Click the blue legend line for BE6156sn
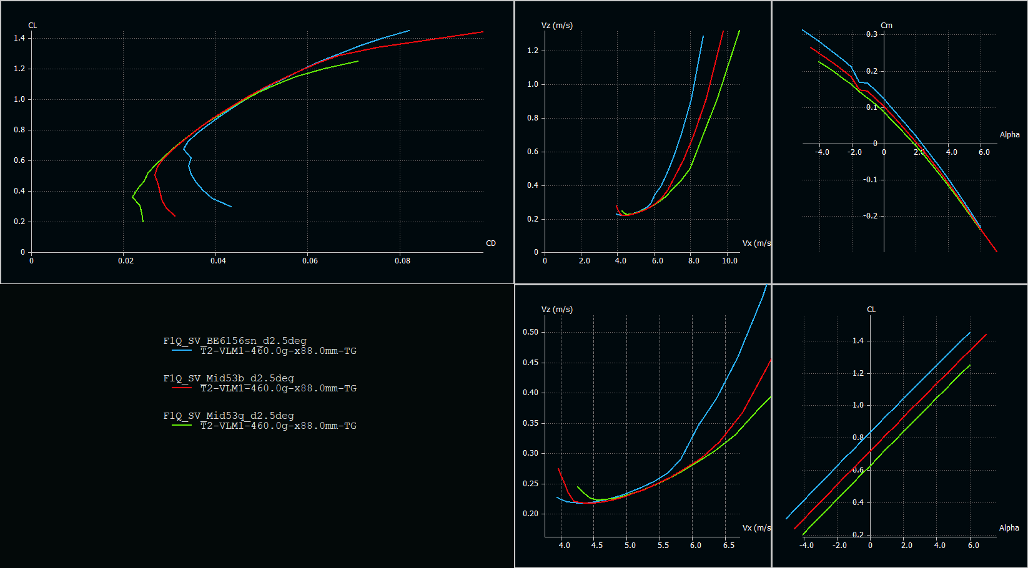The height and width of the screenshot is (568, 1028). click(182, 351)
